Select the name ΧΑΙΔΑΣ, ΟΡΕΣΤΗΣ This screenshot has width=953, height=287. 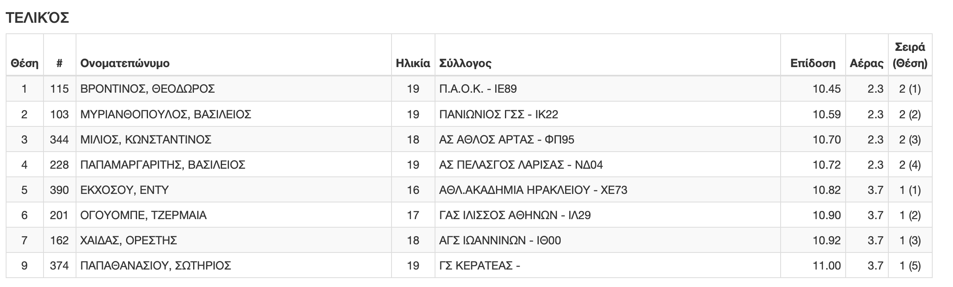[129, 240]
